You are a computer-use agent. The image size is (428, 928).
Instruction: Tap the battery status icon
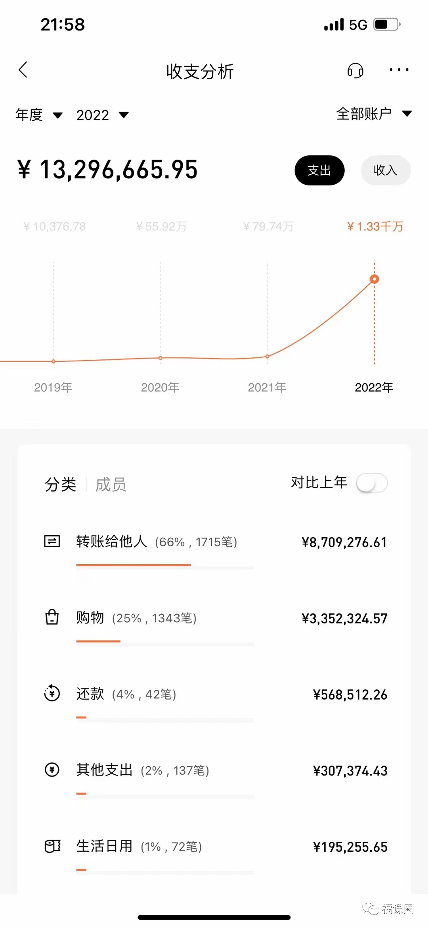pos(387,25)
